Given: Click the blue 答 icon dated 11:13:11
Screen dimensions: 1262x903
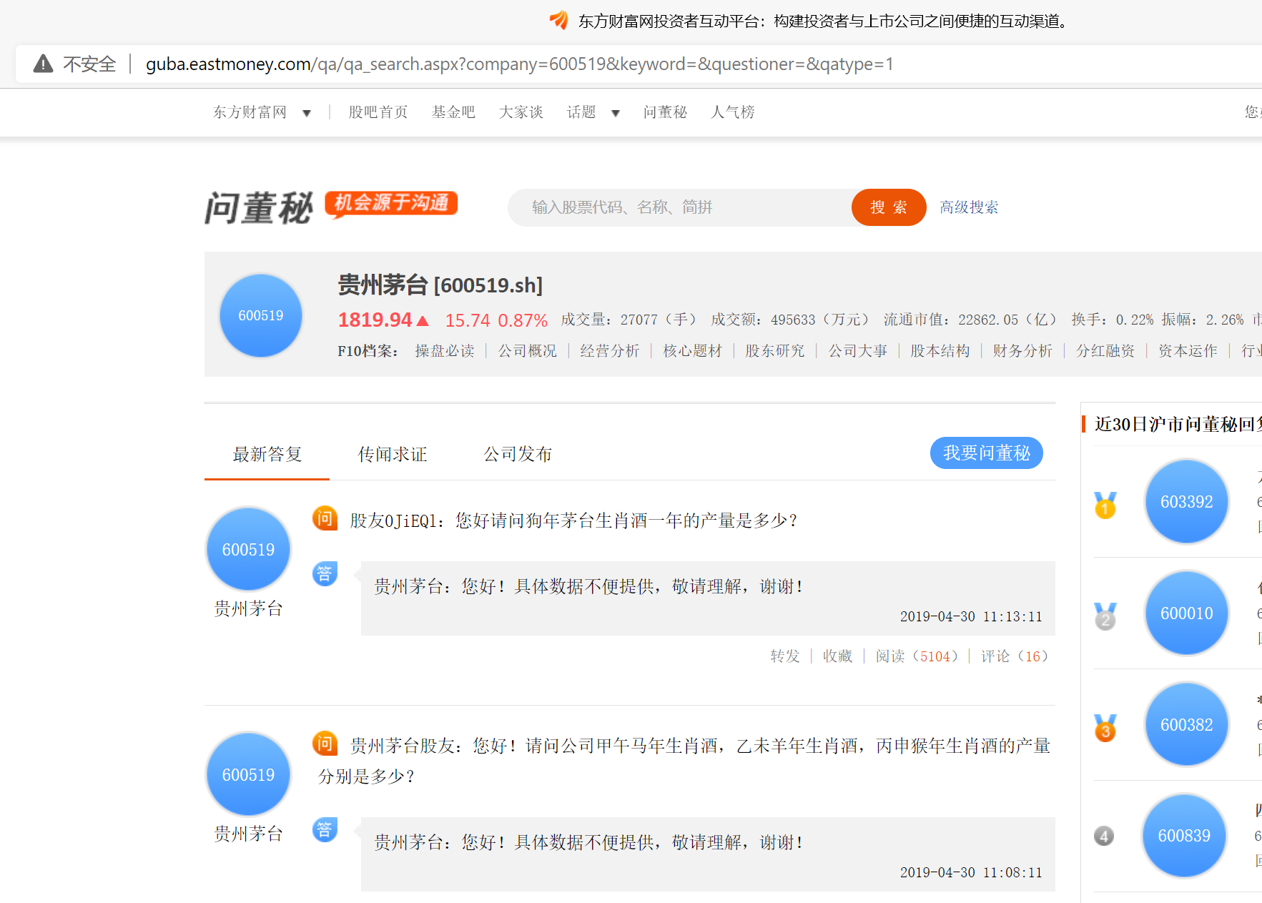Looking at the screenshot, I should tap(325, 573).
